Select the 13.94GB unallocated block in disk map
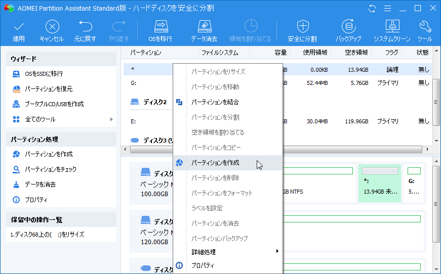Viewport: 441px width, 274px height. pos(380,183)
